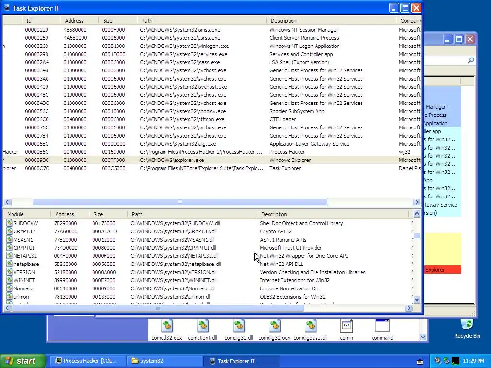Select the csrss.exe process row
The width and height of the screenshot is (491, 368).
pos(212,38)
